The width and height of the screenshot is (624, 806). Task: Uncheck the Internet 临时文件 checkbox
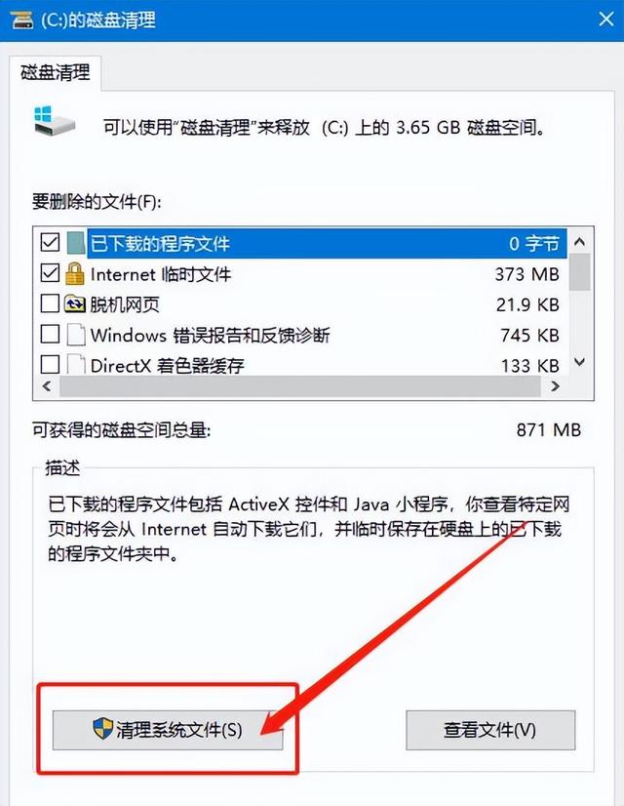click(x=50, y=273)
